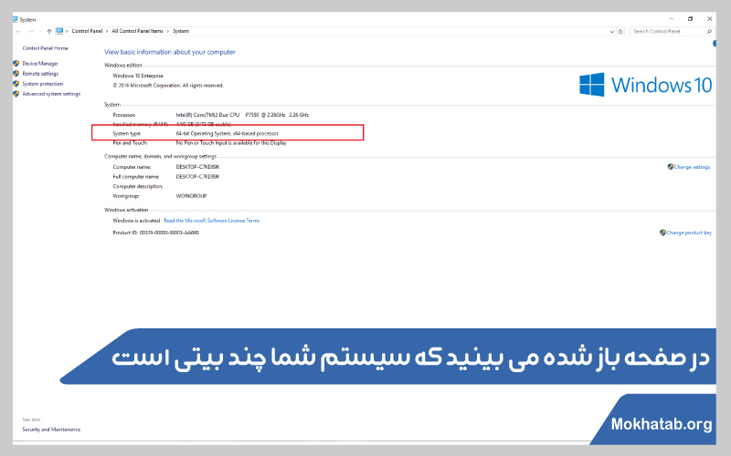Click the computer icon in the address bar
Viewport: 731px width, 456px height.
[59, 31]
